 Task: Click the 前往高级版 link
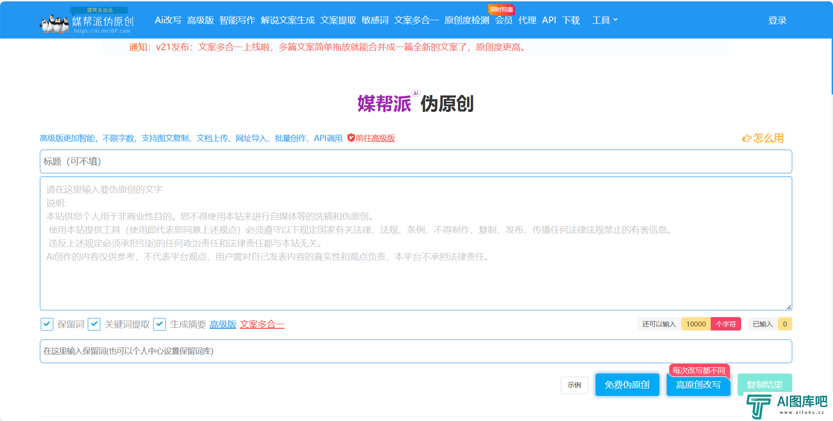(375, 138)
